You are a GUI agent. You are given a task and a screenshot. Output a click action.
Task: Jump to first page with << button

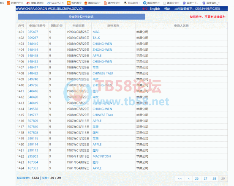[180, 178]
